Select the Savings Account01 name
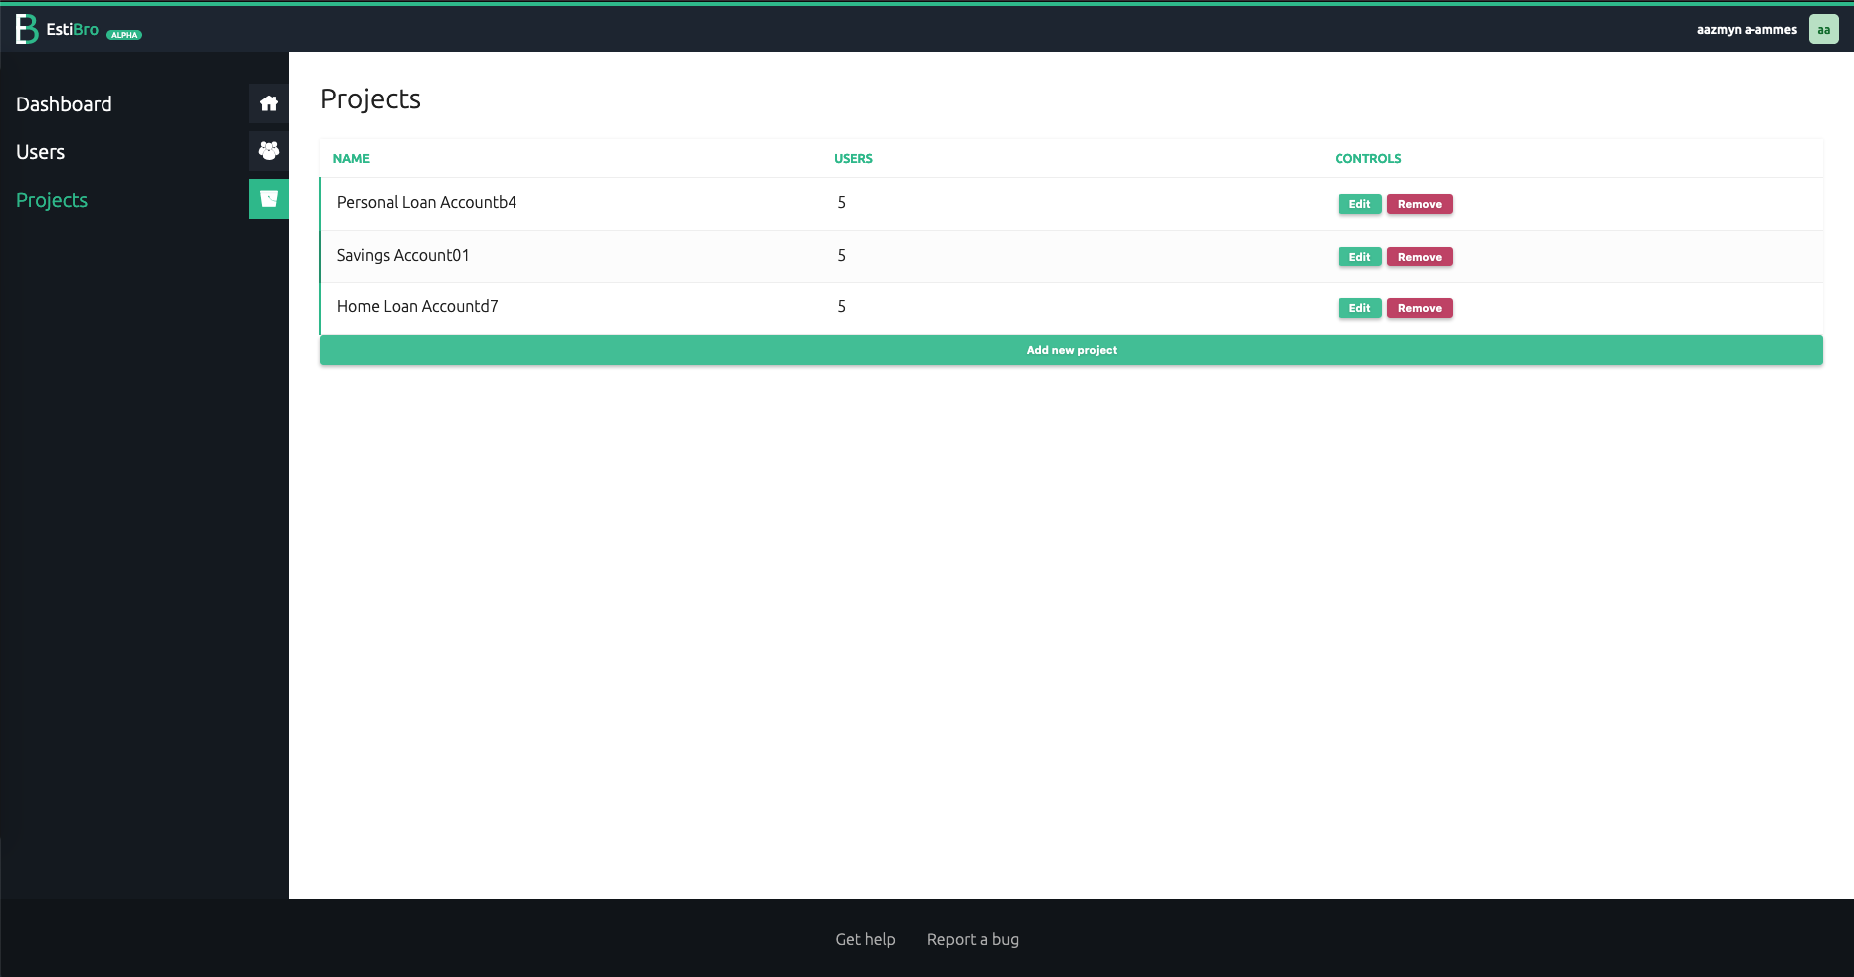The height and width of the screenshot is (977, 1854). [403, 255]
